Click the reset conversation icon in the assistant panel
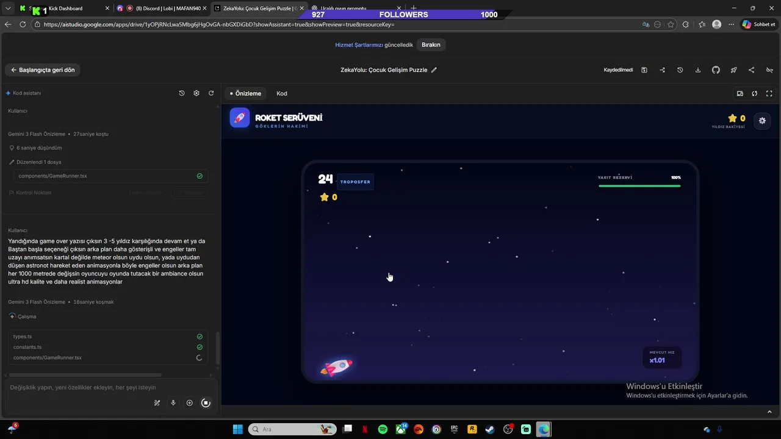 [x=211, y=93]
